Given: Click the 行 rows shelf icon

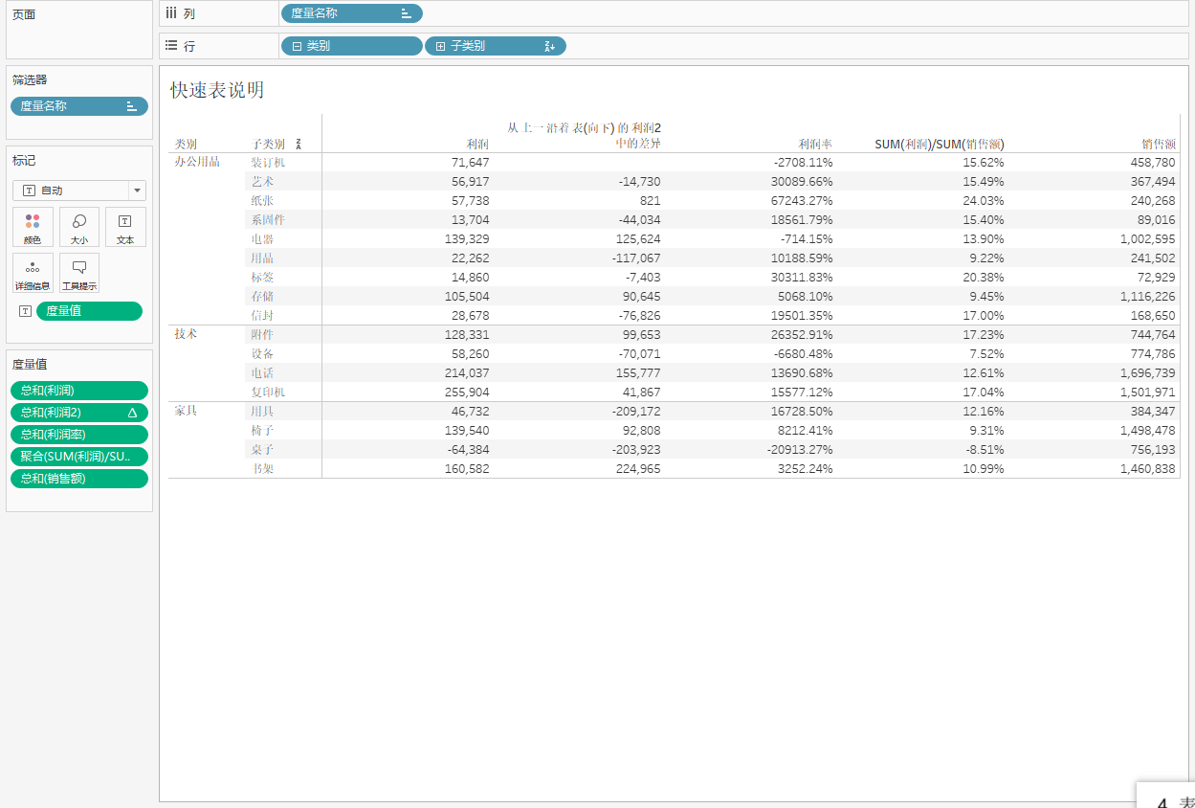Looking at the screenshot, I should [x=171, y=45].
